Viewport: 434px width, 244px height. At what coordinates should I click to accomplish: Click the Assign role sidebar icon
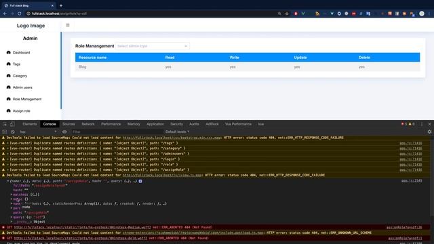pyautogui.click(x=9, y=110)
